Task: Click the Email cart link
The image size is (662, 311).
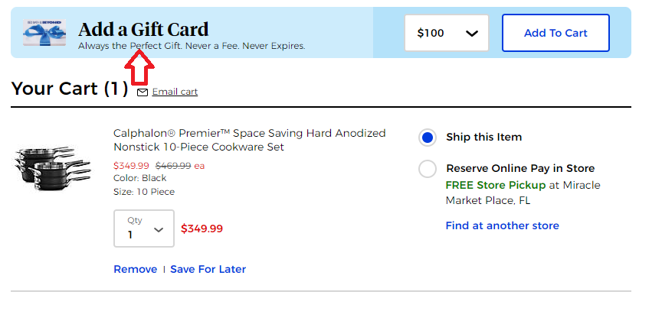Action: pos(175,92)
